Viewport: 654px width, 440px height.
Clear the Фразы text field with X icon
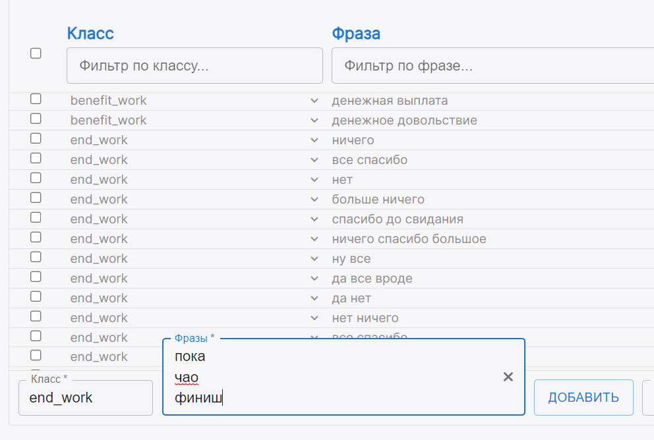coord(508,377)
